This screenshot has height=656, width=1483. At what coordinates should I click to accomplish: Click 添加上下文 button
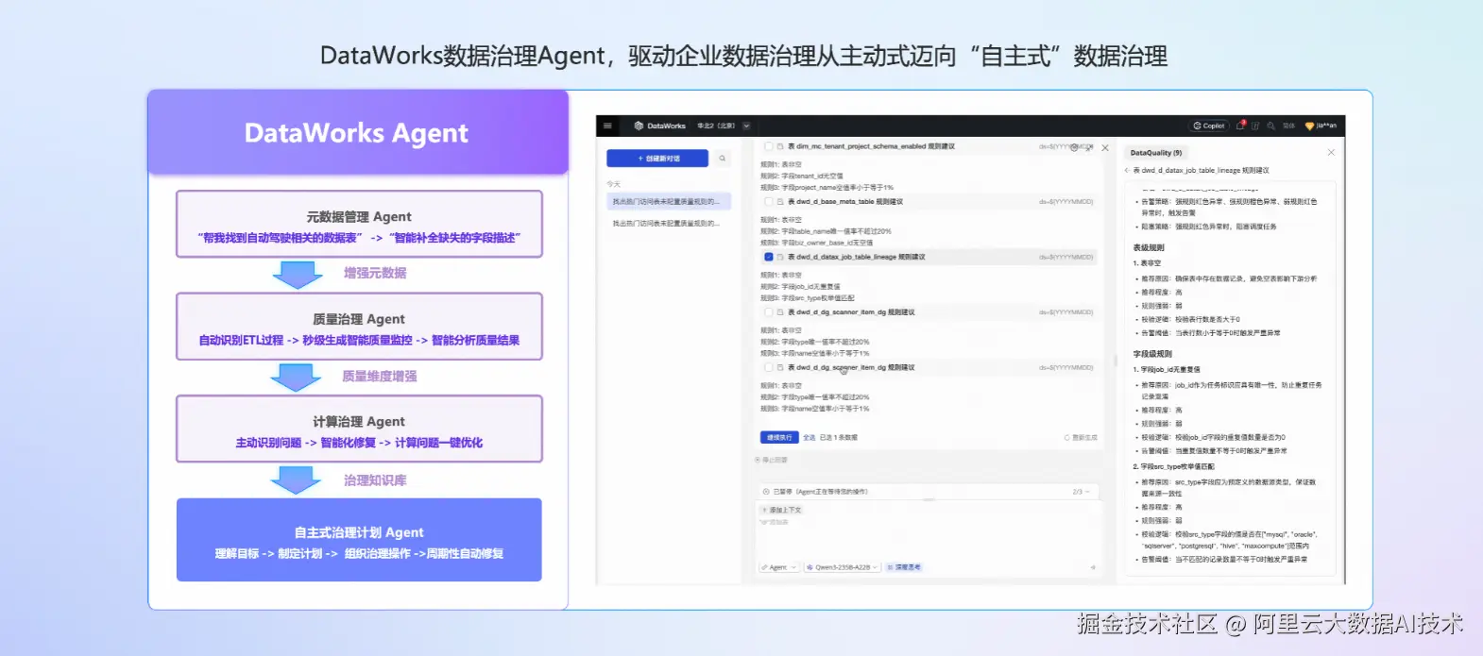[x=781, y=510]
